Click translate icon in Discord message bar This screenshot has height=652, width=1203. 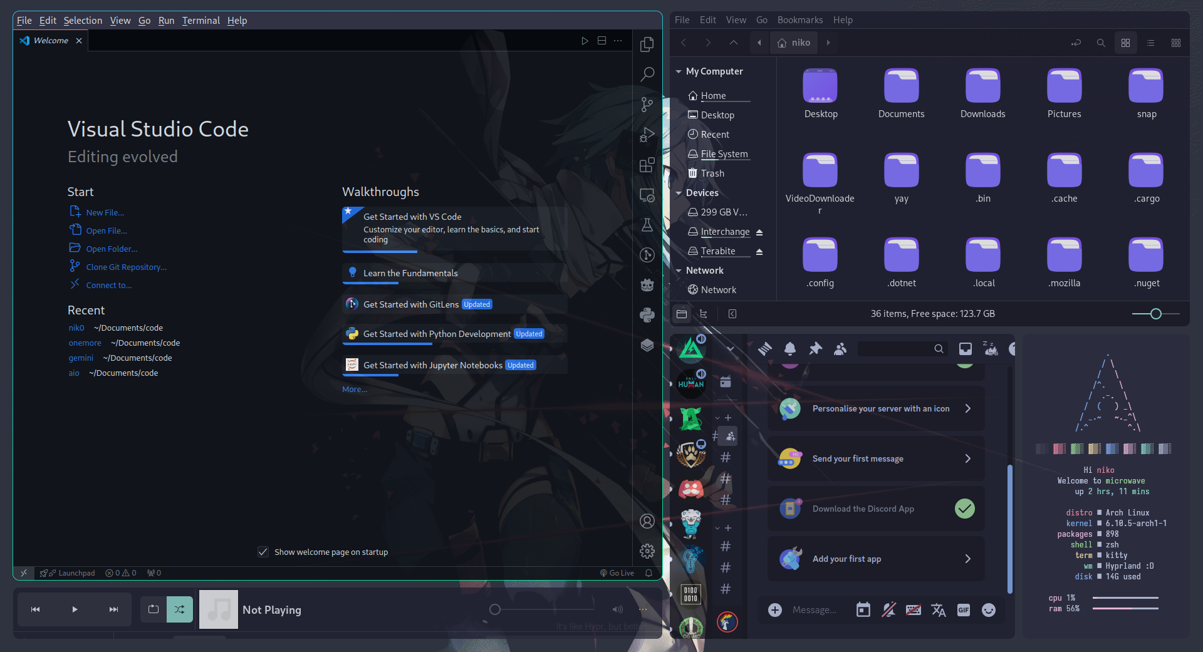coord(939,610)
